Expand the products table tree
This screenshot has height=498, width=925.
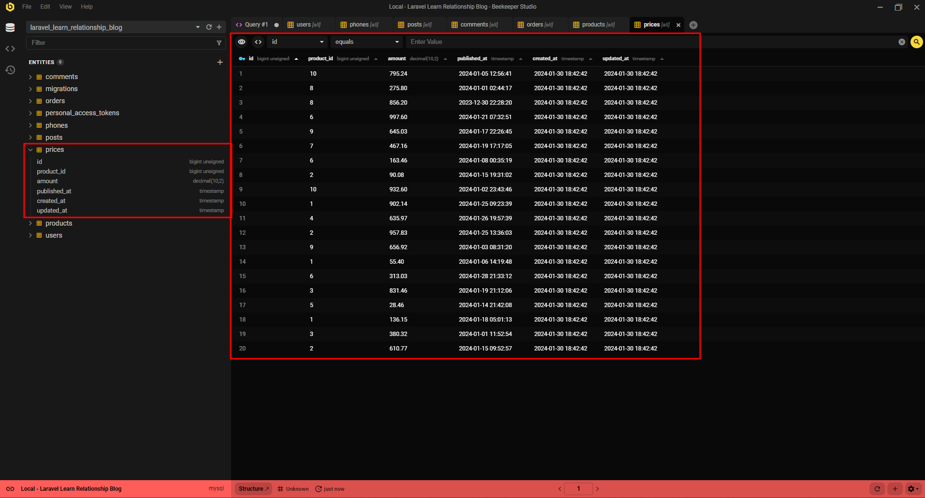pos(30,223)
